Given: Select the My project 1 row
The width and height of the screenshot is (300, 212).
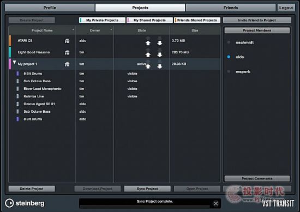Looking at the screenshot, I should coord(115,64).
